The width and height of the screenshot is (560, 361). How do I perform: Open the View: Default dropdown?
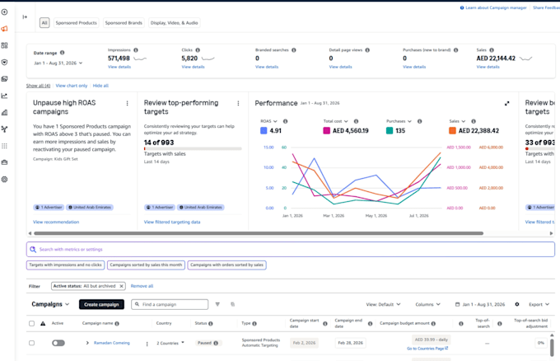383,304
